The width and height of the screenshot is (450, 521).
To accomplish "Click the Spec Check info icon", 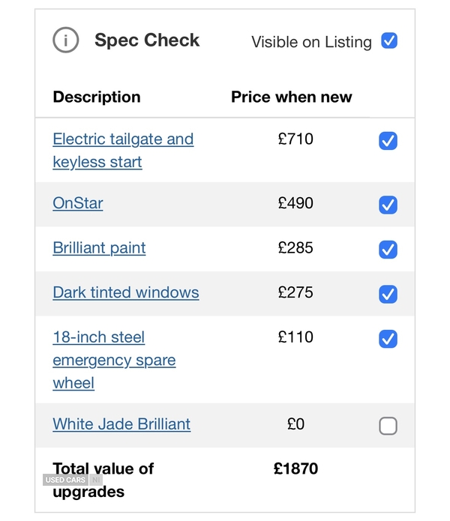I will click(65, 40).
